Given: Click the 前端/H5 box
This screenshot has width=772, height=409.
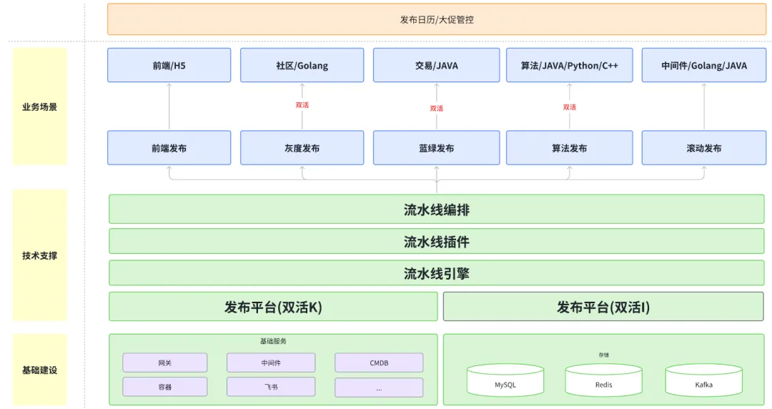Looking at the screenshot, I should (169, 65).
